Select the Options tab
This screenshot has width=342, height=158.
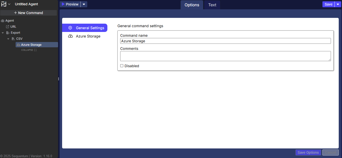[x=192, y=5]
